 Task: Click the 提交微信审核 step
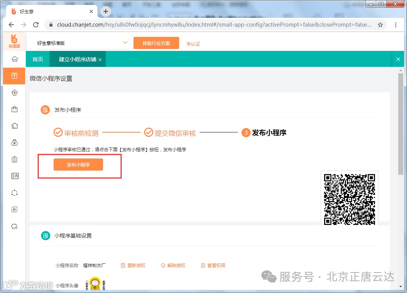coord(170,133)
